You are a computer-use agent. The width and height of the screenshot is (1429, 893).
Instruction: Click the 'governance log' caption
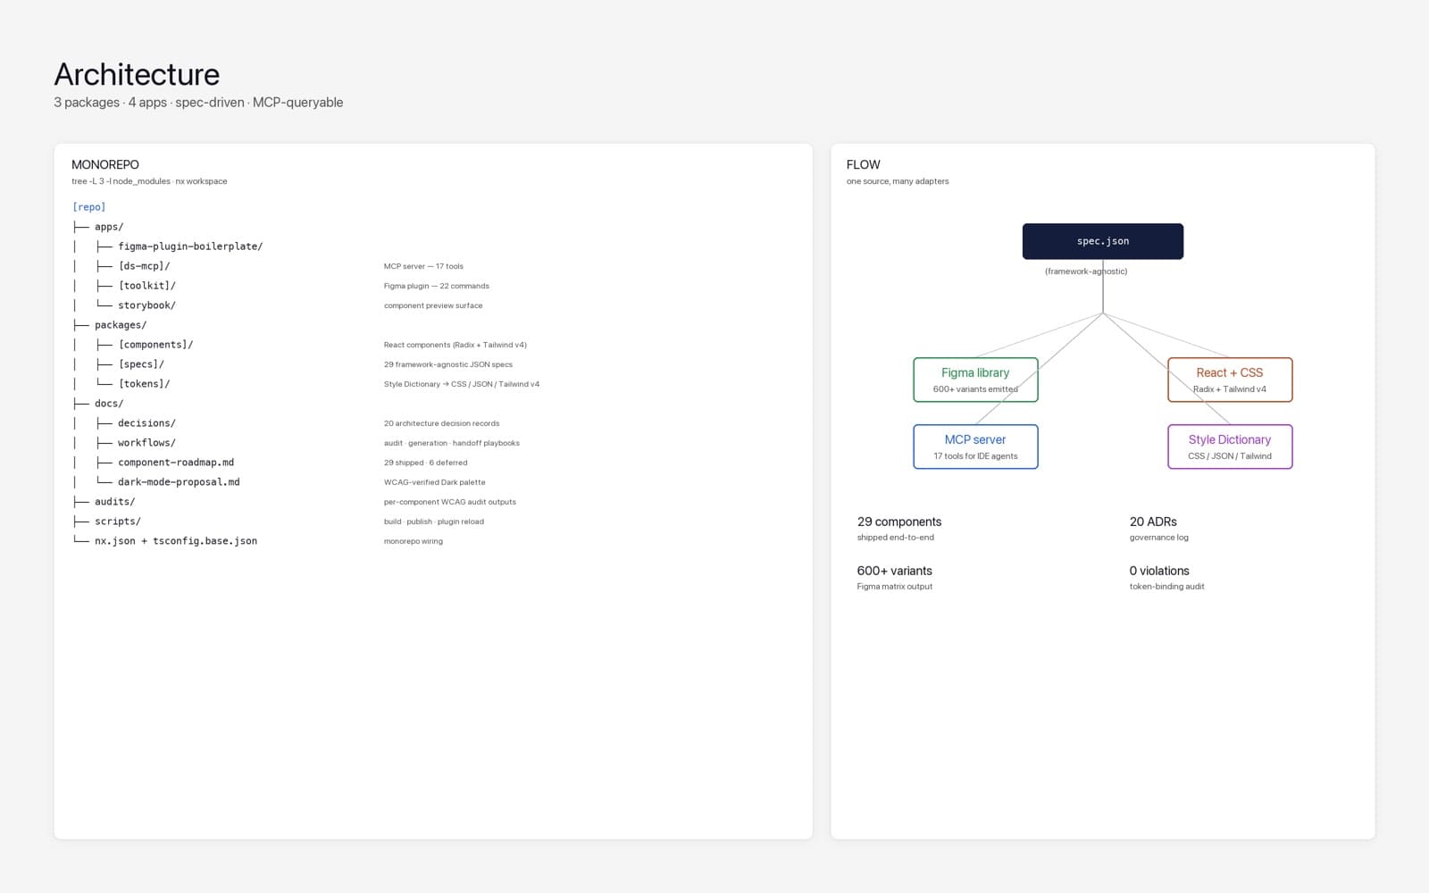(1159, 538)
